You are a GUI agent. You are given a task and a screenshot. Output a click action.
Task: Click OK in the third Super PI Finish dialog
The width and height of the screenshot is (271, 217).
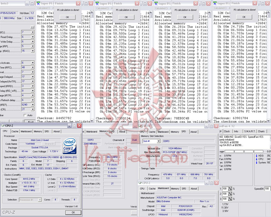(185, 17)
